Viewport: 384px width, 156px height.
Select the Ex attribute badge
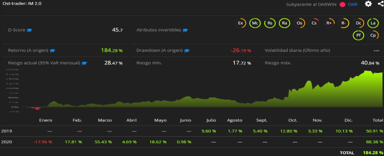tap(240, 23)
